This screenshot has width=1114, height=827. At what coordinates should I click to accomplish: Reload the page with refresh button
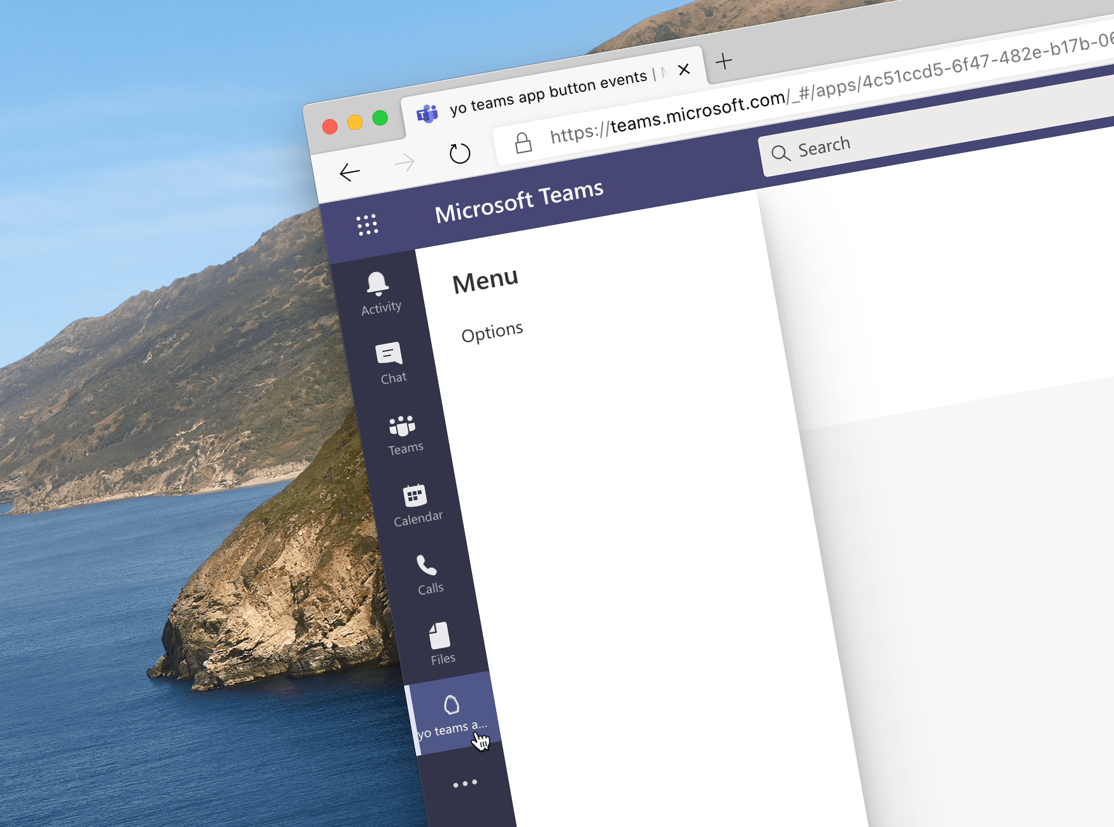pyautogui.click(x=459, y=153)
